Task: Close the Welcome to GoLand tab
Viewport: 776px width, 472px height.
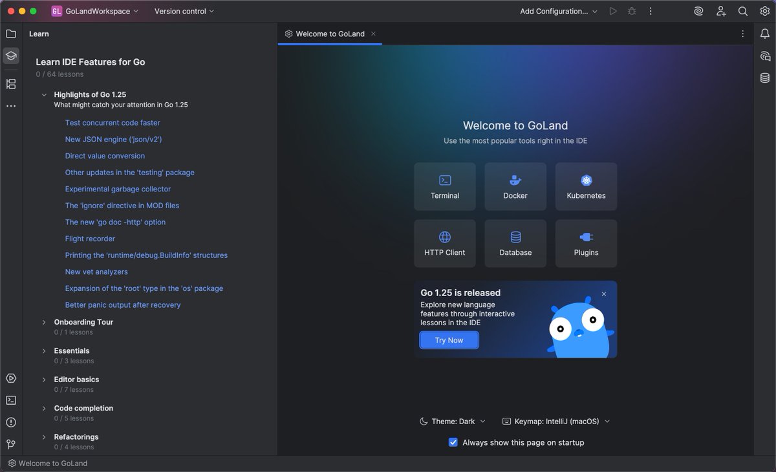Action: [373, 34]
